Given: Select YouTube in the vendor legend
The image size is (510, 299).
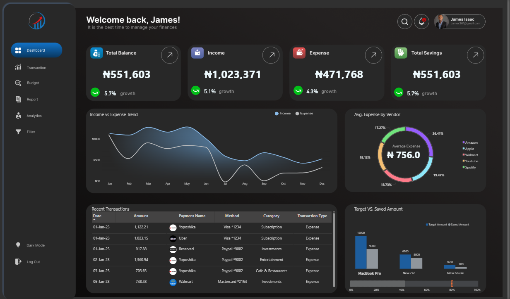Looking at the screenshot, I should tap(470, 161).
